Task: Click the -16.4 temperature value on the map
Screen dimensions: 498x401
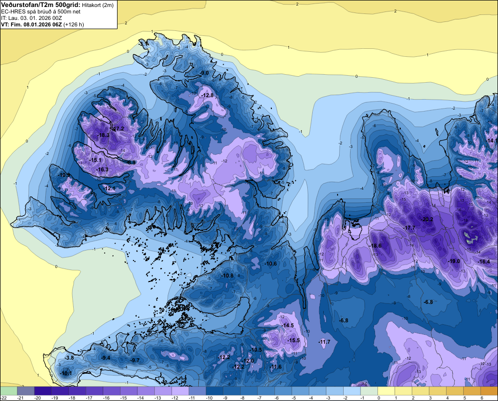Action: pyautogui.click(x=484, y=262)
